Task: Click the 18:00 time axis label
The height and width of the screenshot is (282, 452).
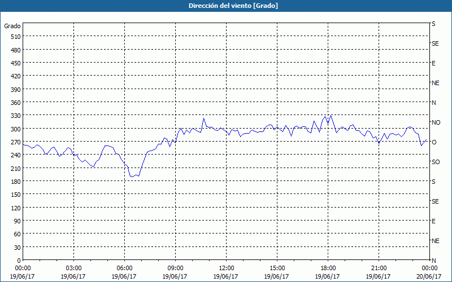Action: 328,268
